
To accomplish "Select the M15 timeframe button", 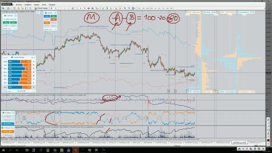I will tap(147, 8).
